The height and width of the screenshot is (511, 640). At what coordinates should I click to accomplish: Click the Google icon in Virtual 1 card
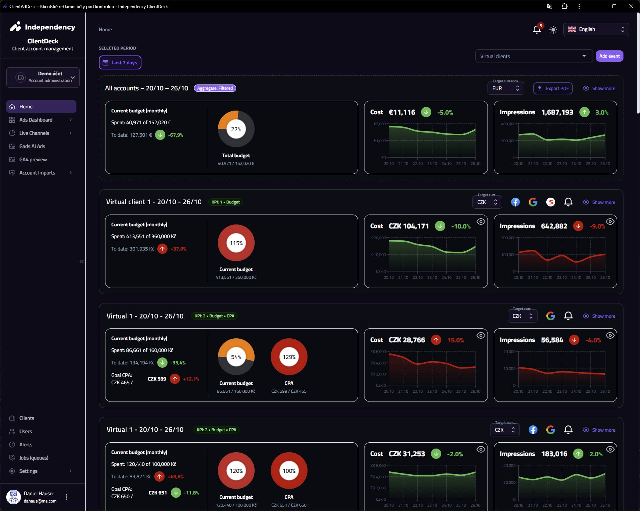[551, 316]
